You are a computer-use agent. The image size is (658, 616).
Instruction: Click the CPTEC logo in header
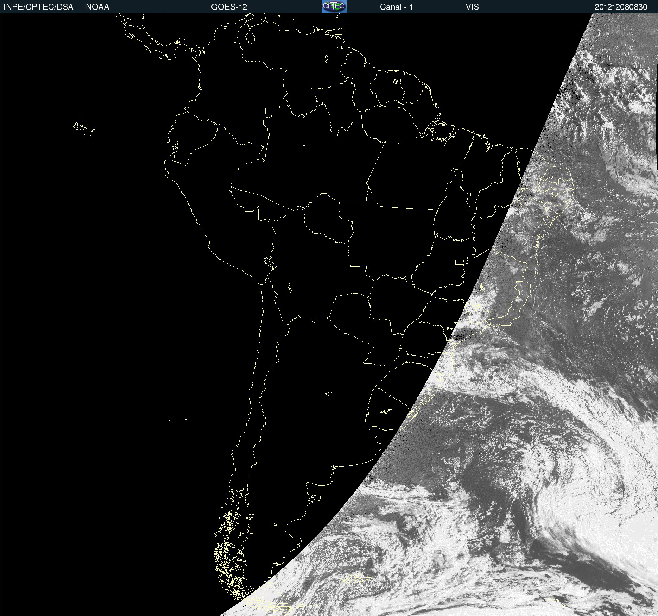pyautogui.click(x=334, y=6)
